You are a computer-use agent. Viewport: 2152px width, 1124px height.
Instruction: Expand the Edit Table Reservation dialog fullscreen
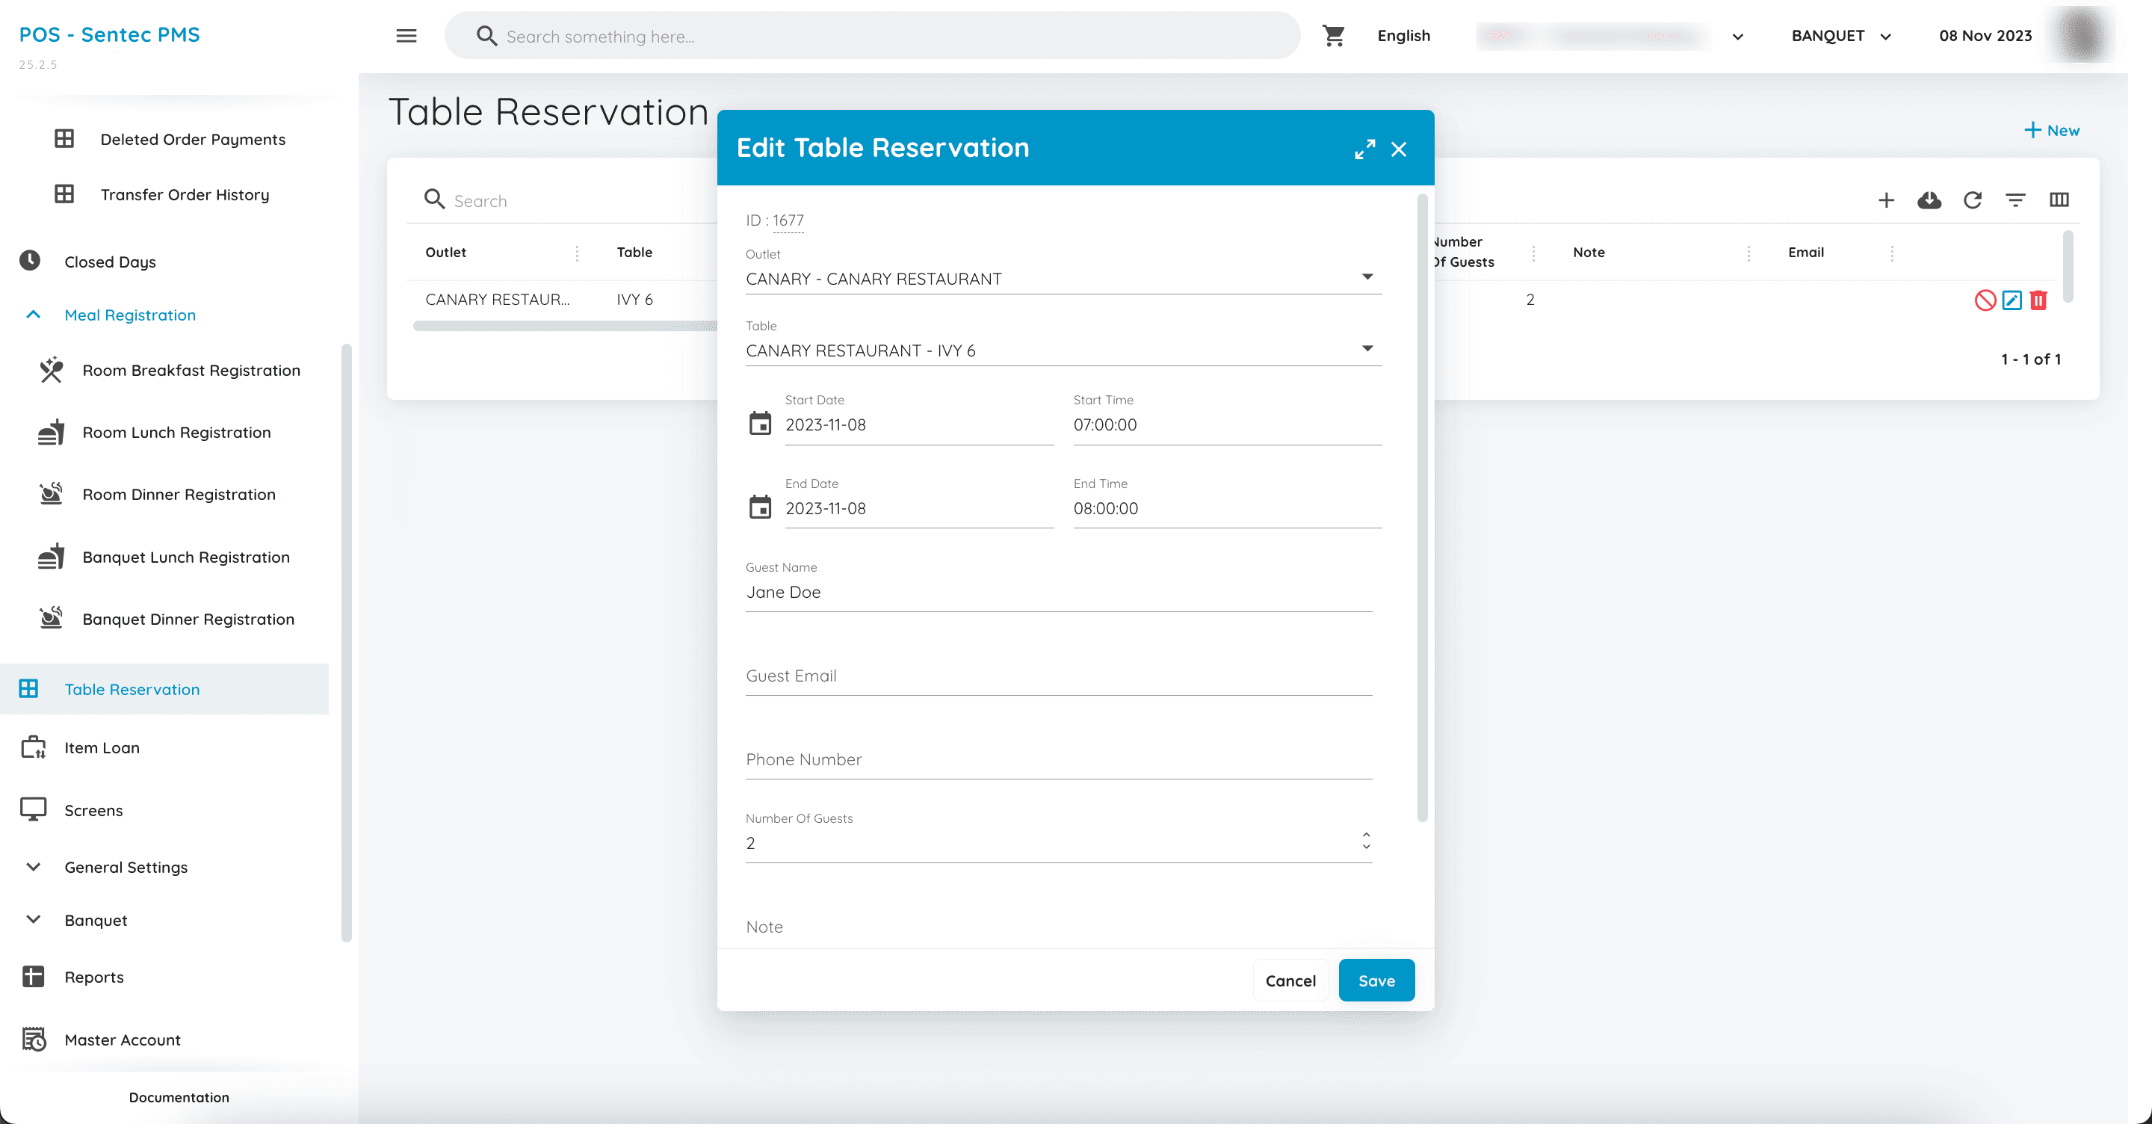click(x=1364, y=149)
